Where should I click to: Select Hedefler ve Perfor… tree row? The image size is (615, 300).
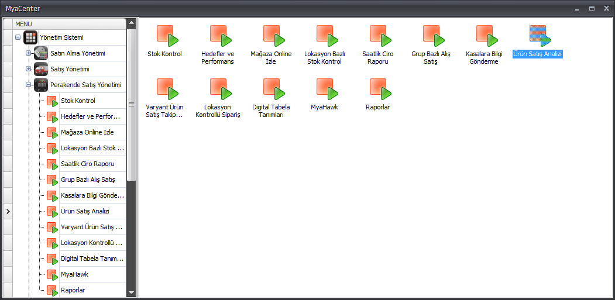click(x=92, y=117)
